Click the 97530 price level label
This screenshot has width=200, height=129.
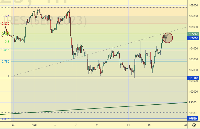tap(194, 118)
